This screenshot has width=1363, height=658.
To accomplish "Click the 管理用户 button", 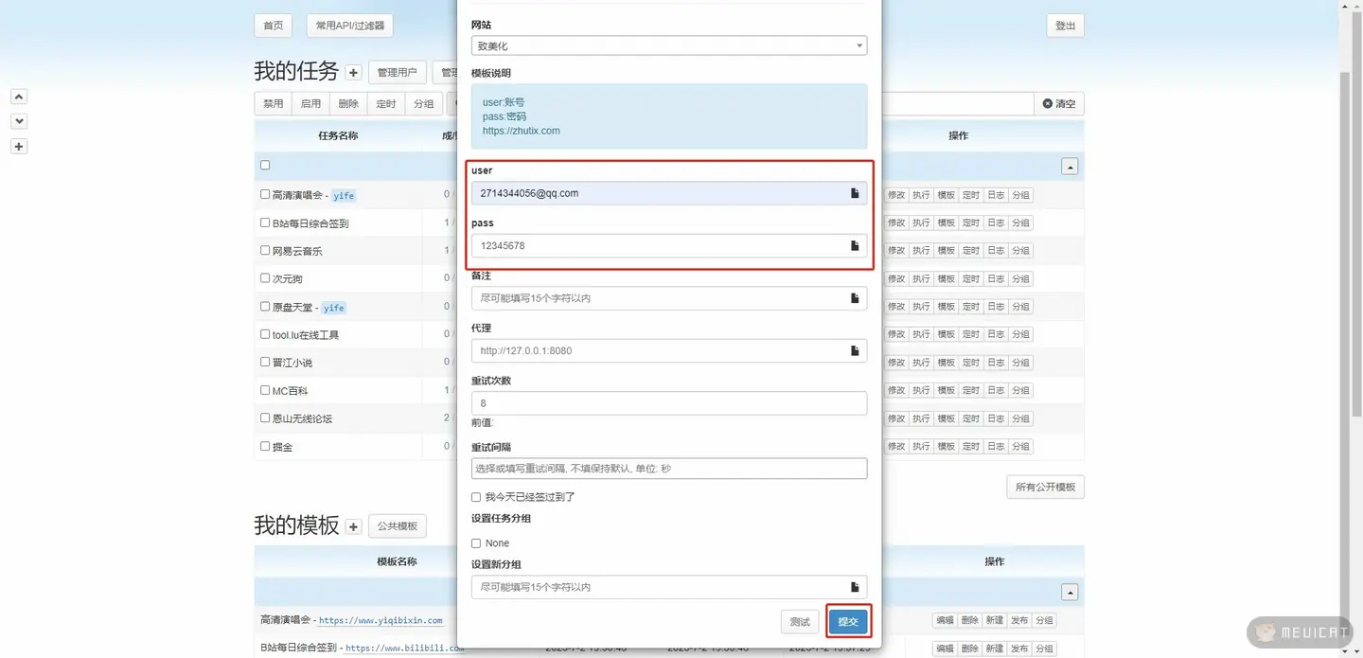I will coord(397,72).
